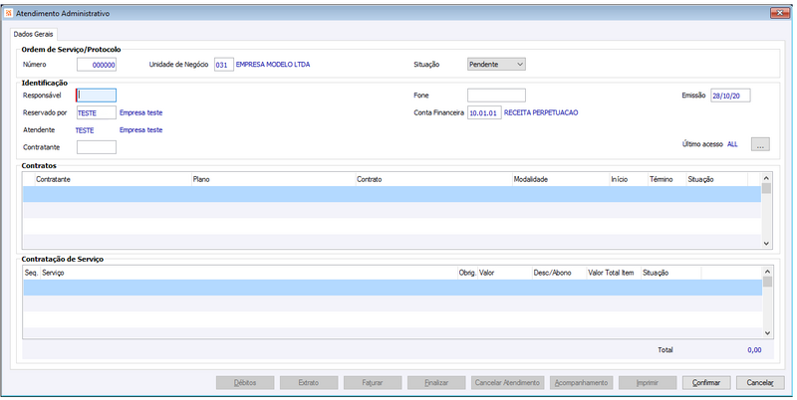Click the Desc/Abono column header
Image resolution: width=797 pixels, height=400 pixels.
[x=559, y=273]
